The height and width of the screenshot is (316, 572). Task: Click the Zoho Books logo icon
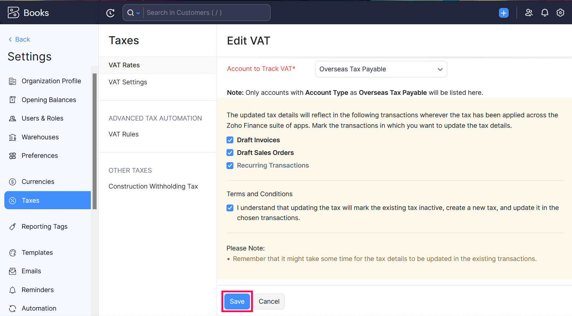pos(13,13)
